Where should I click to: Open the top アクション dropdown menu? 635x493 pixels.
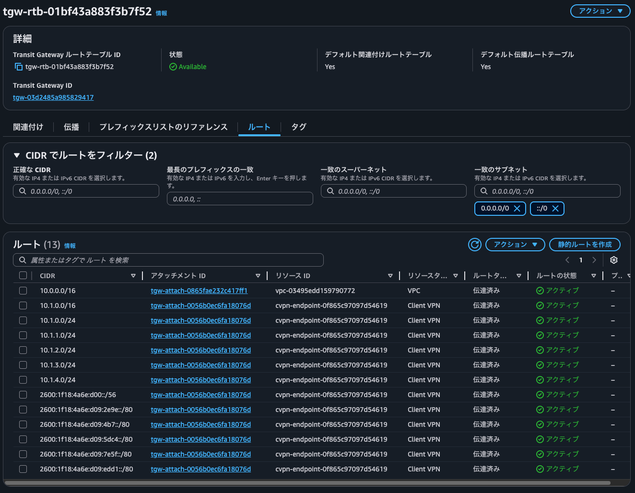600,11
